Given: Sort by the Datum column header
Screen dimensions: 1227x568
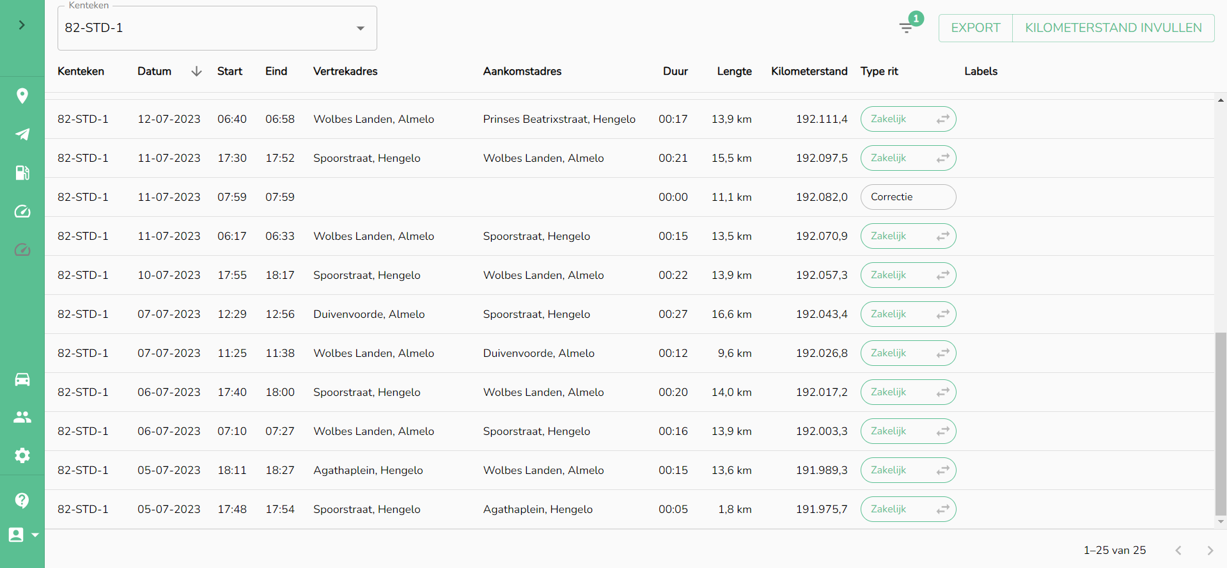Looking at the screenshot, I should click(154, 71).
